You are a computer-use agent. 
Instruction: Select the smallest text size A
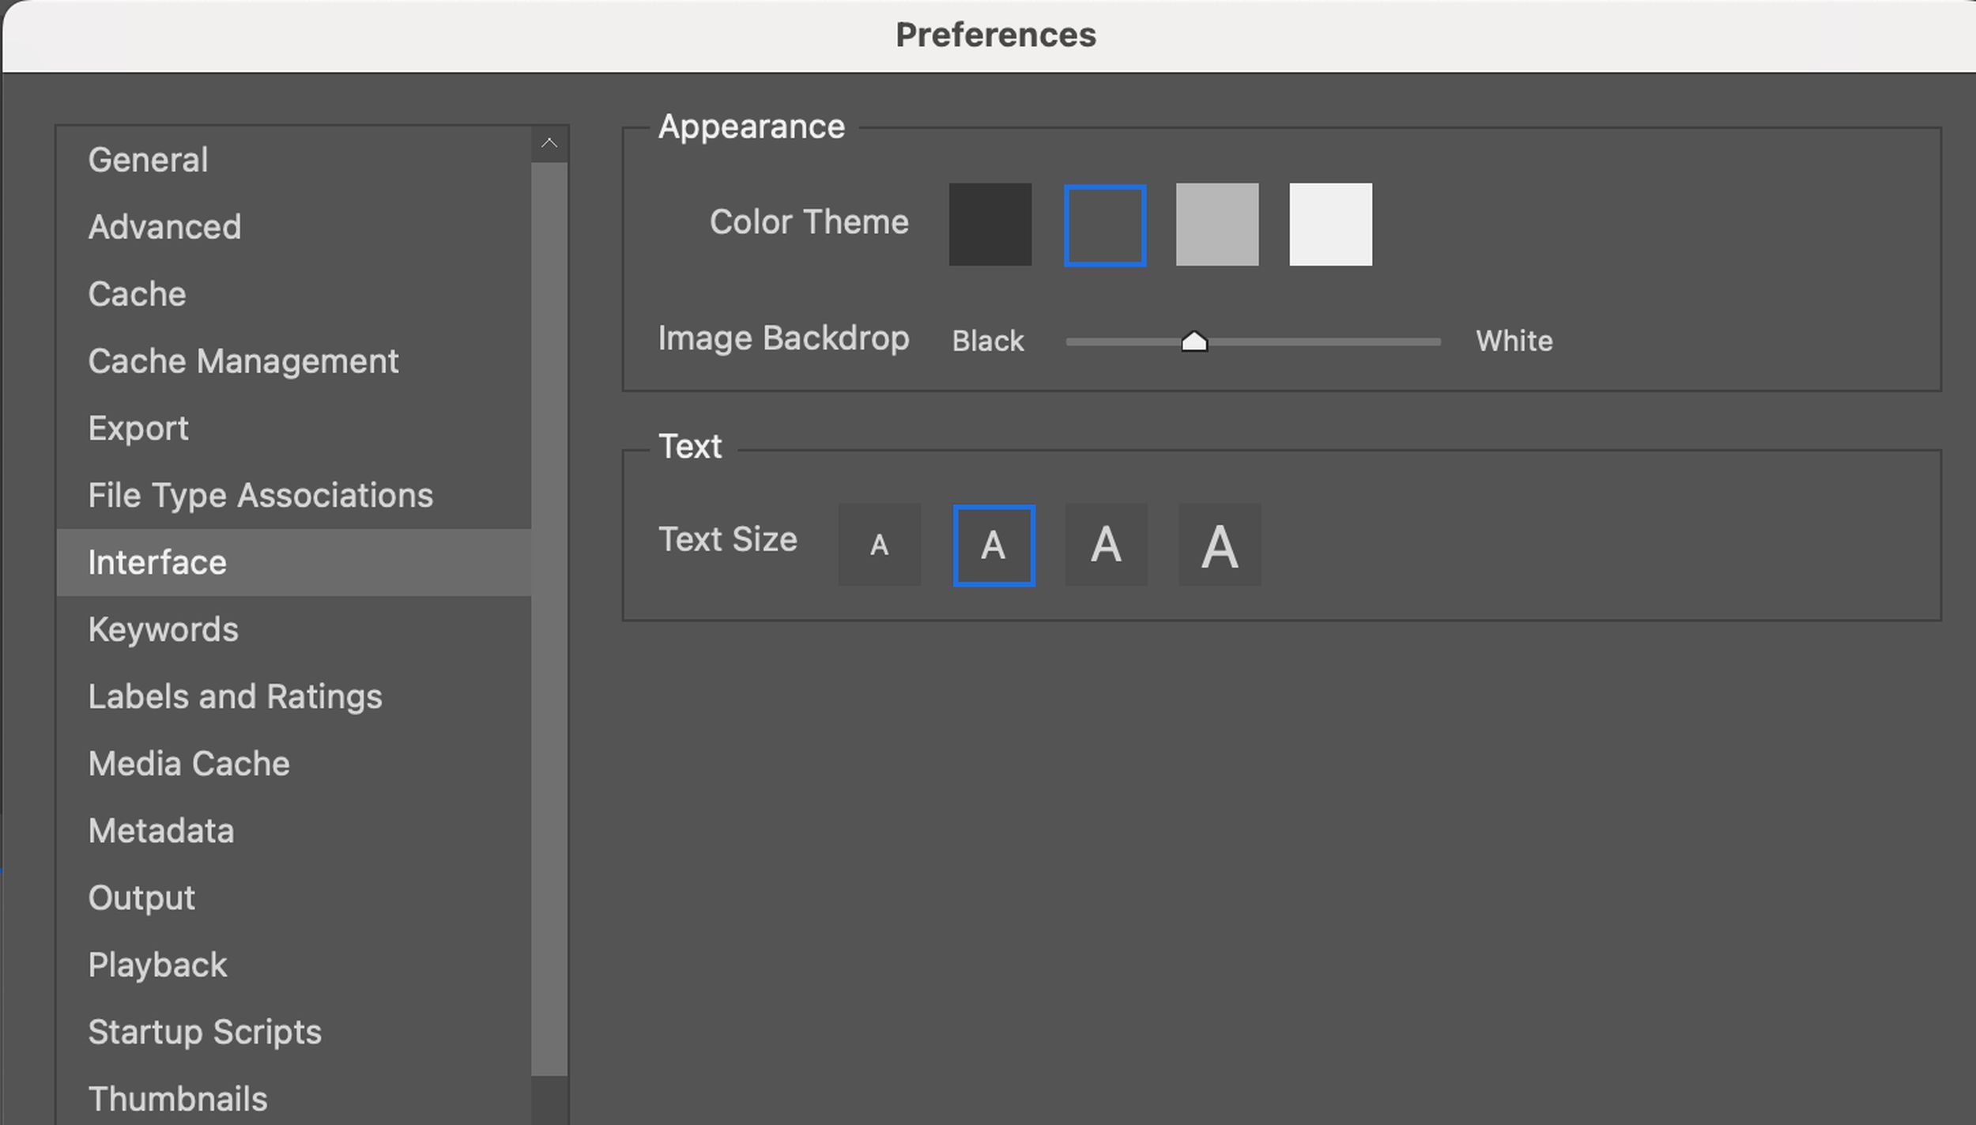coord(879,545)
